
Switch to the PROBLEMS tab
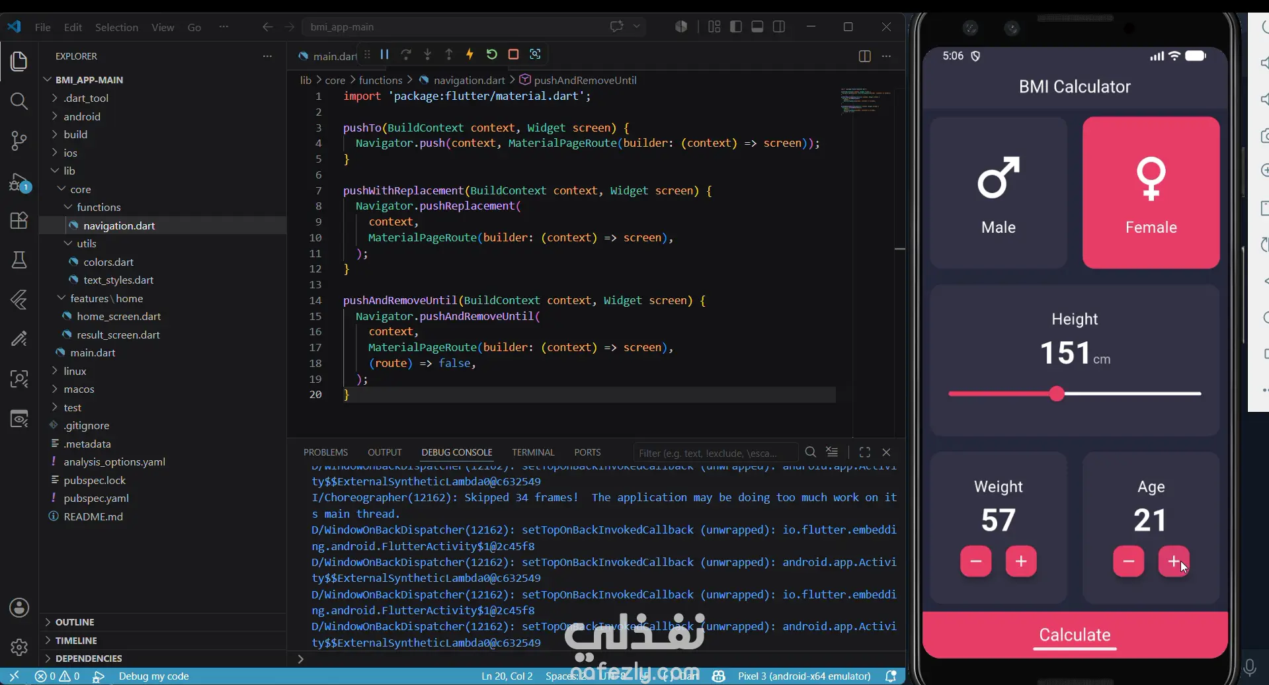[x=325, y=452]
